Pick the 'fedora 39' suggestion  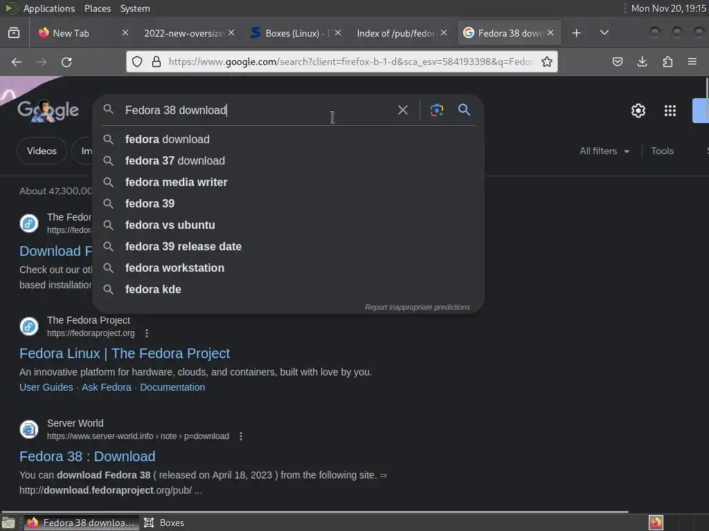click(289, 204)
